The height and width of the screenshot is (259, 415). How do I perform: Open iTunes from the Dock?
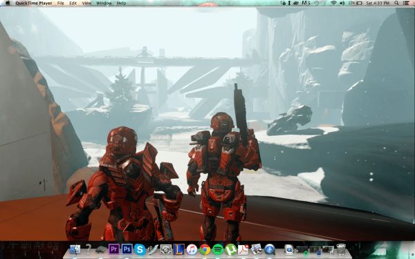point(192,249)
